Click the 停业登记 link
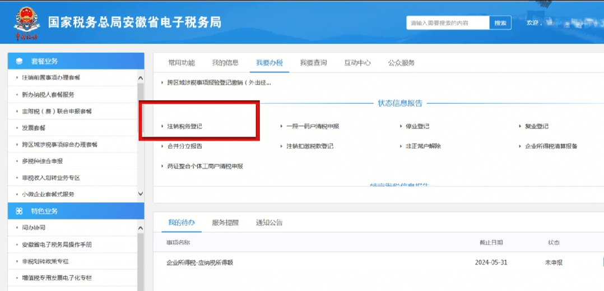Image resolution: width=604 pixels, height=291 pixels. [x=417, y=127]
